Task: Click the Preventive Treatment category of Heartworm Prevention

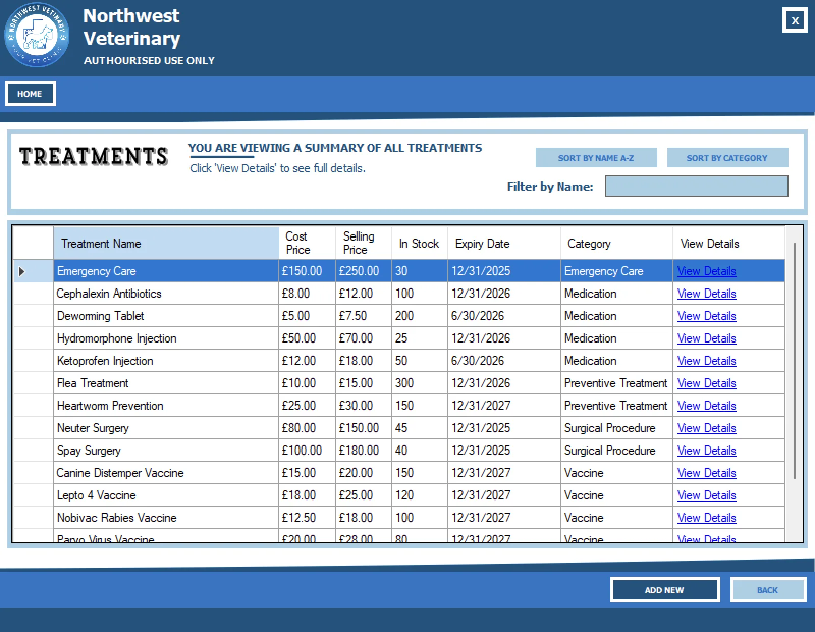Action: [x=617, y=406]
